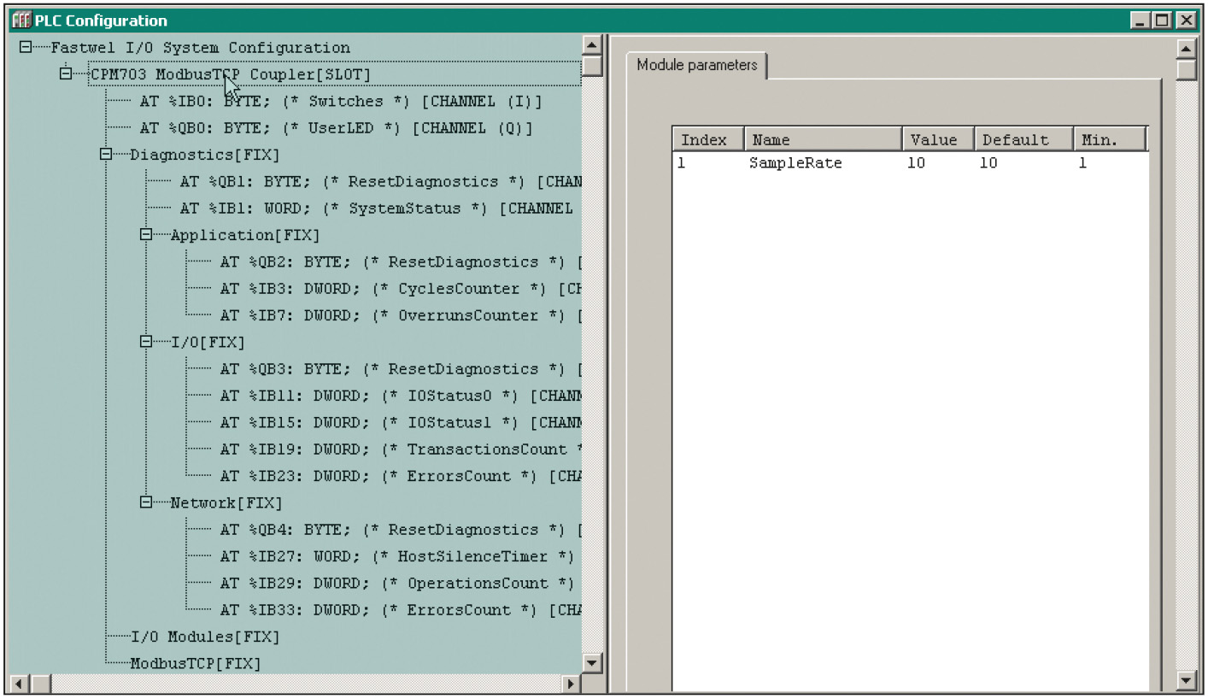
Task: Minimize the PLC Configuration window
Action: coord(1140,21)
